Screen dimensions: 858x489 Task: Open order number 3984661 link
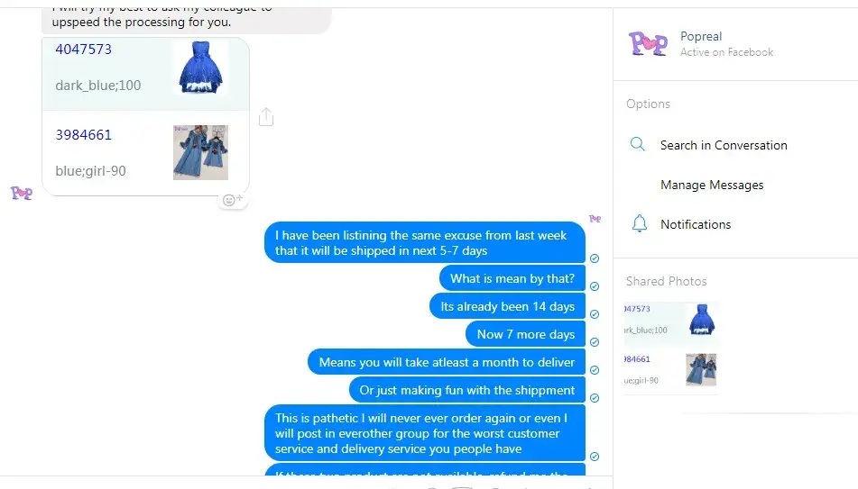[x=83, y=135]
